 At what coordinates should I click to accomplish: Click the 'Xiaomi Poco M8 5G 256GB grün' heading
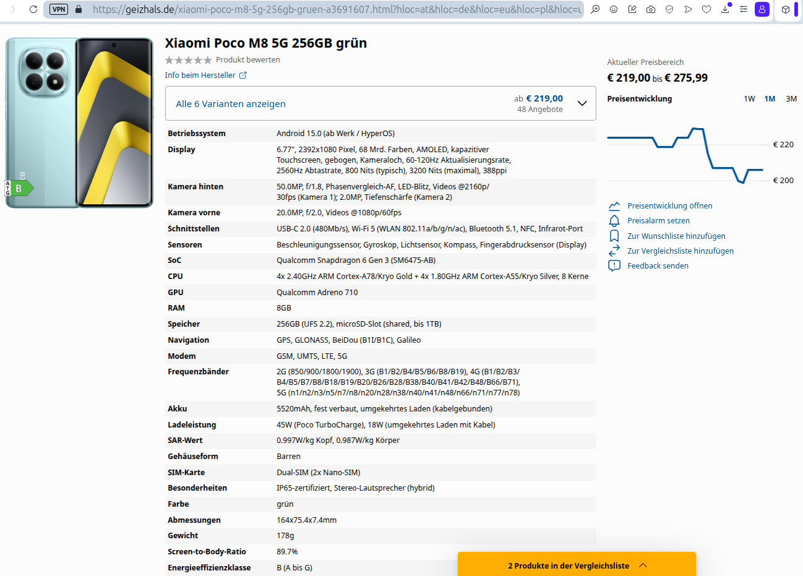pyautogui.click(x=266, y=43)
